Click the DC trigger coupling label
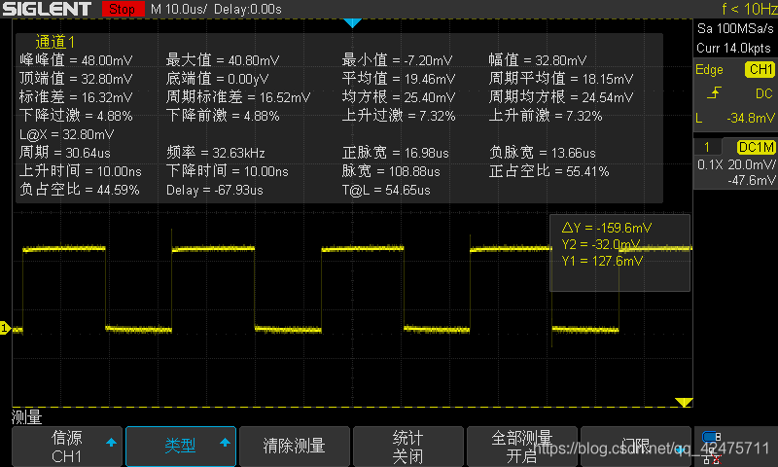 764,93
